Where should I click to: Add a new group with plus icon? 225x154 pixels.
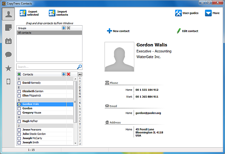point(64,28)
